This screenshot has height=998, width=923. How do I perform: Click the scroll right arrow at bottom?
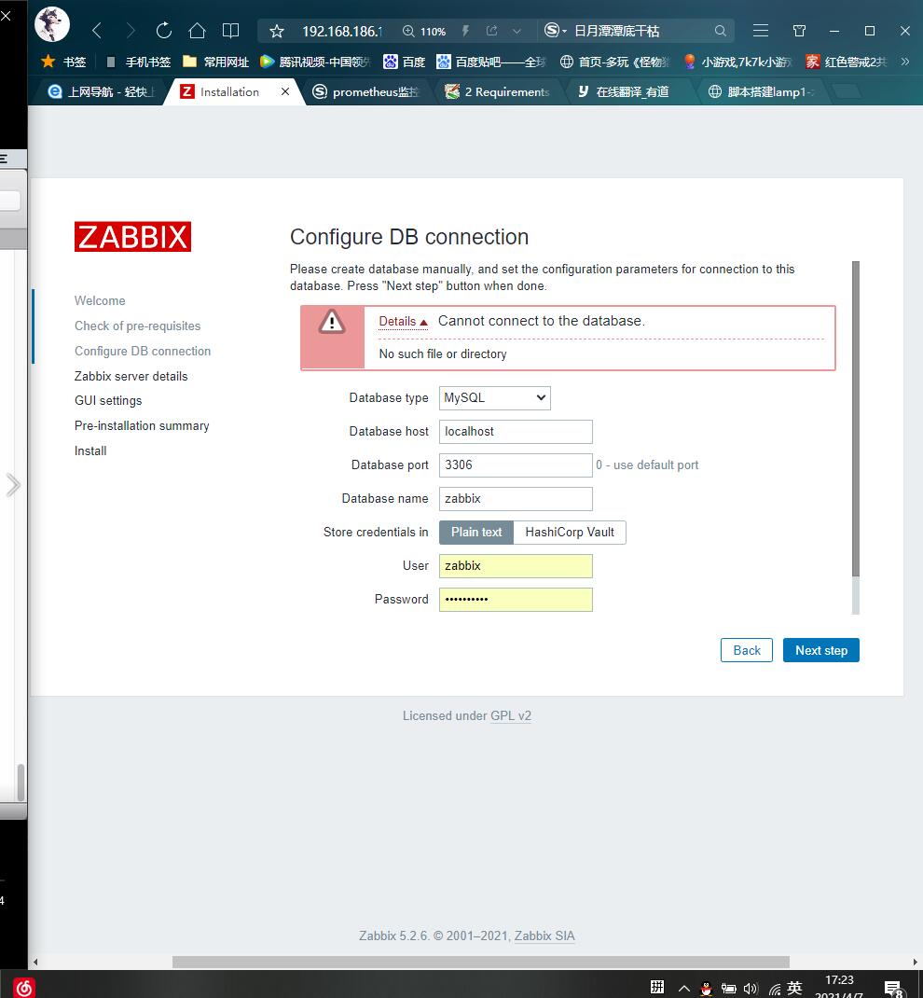(x=916, y=962)
